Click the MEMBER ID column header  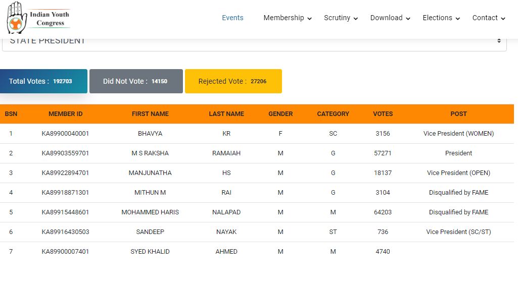coord(65,114)
